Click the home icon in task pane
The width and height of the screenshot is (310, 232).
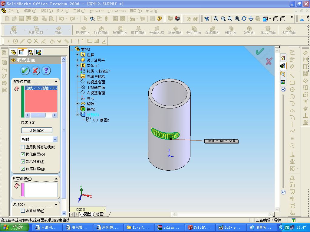click(x=283, y=58)
